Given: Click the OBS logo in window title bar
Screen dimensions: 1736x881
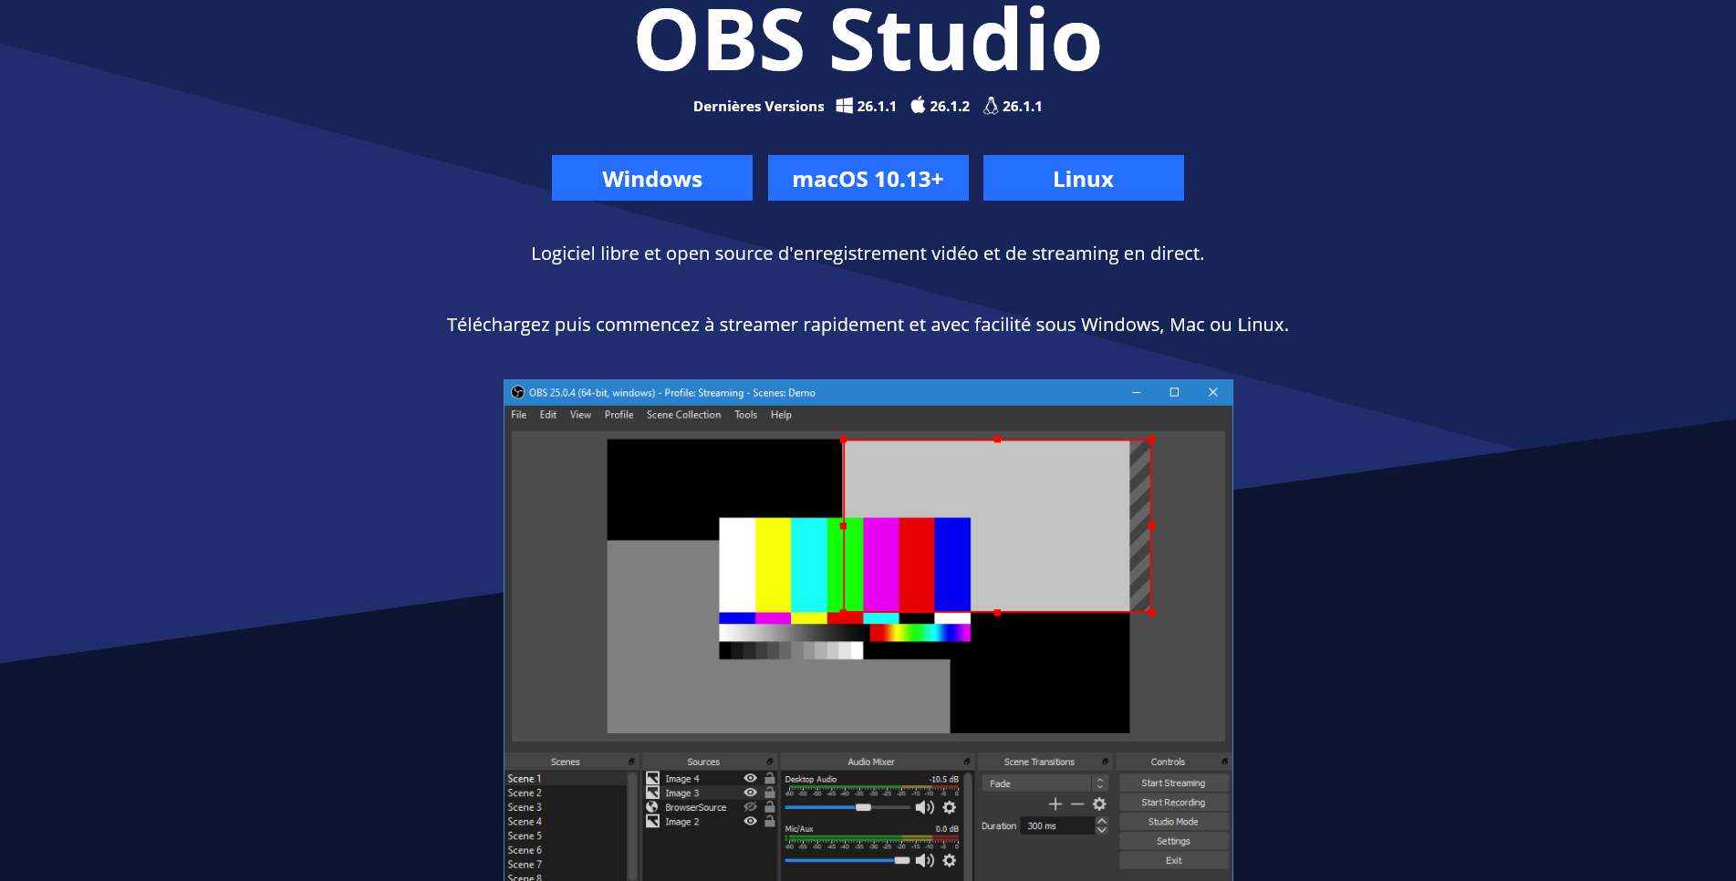Looking at the screenshot, I should 518,392.
